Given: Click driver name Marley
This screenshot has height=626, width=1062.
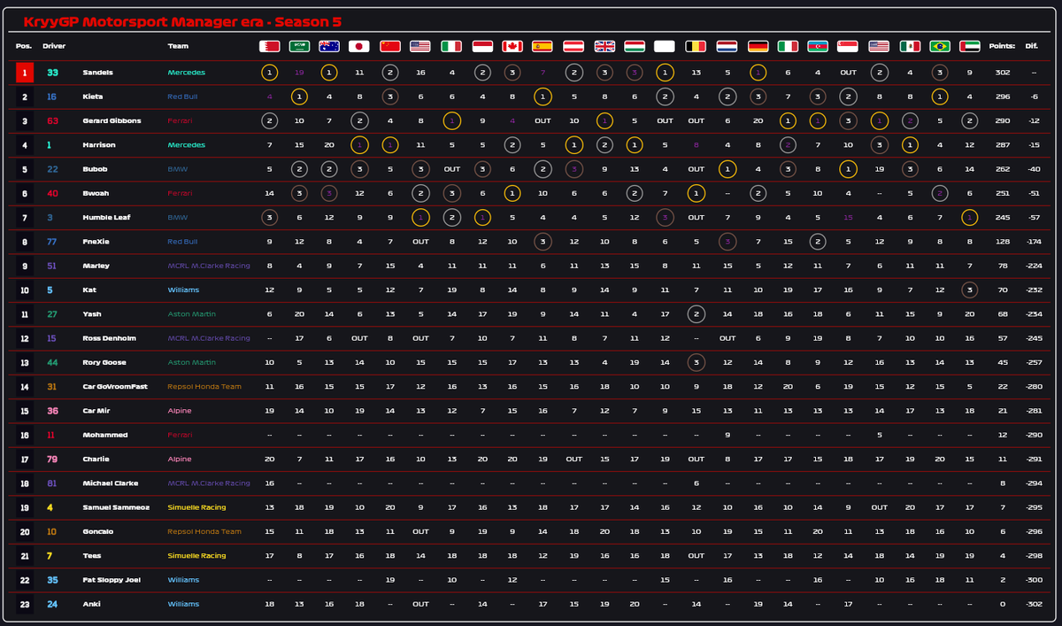Looking at the screenshot, I should (96, 266).
